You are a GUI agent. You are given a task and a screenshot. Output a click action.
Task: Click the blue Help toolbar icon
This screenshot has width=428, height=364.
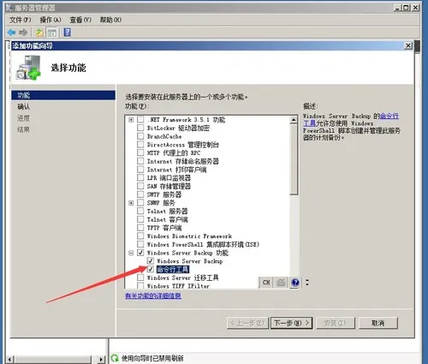click(68, 33)
